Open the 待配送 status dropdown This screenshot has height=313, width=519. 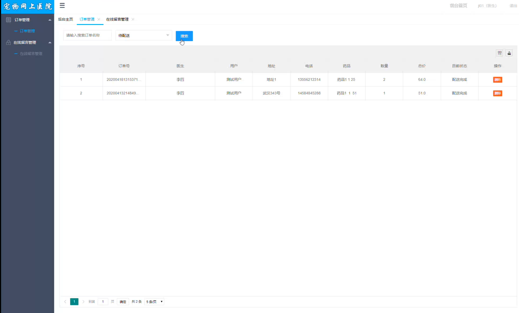[144, 35]
